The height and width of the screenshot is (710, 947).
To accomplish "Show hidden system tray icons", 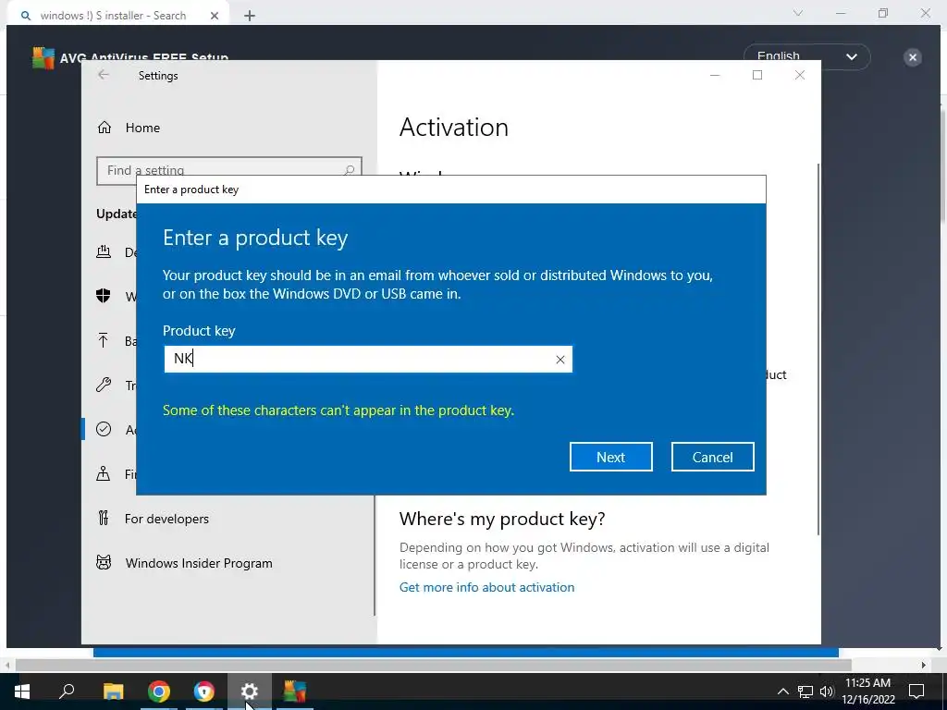I will (x=782, y=692).
